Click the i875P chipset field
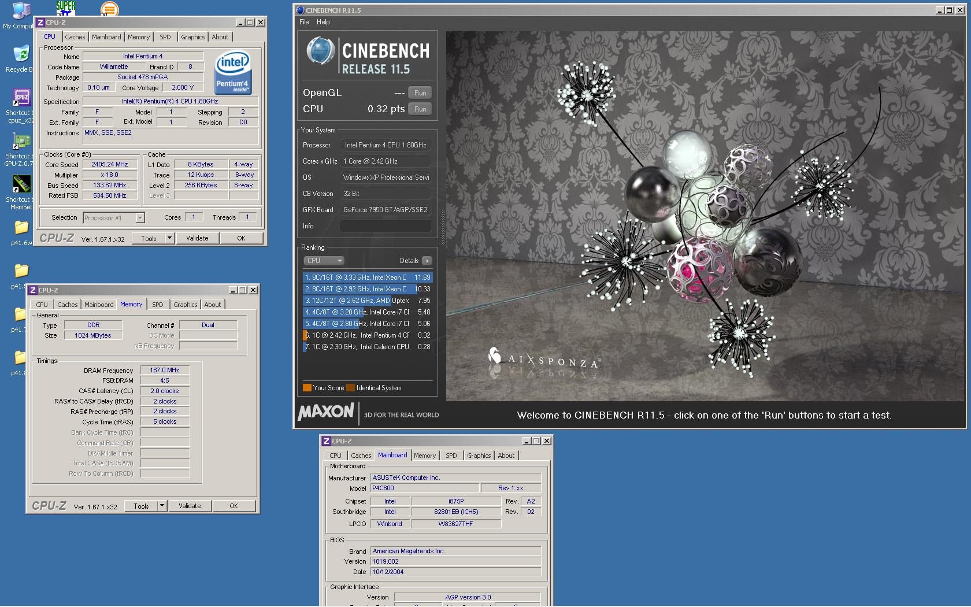 pyautogui.click(x=456, y=501)
